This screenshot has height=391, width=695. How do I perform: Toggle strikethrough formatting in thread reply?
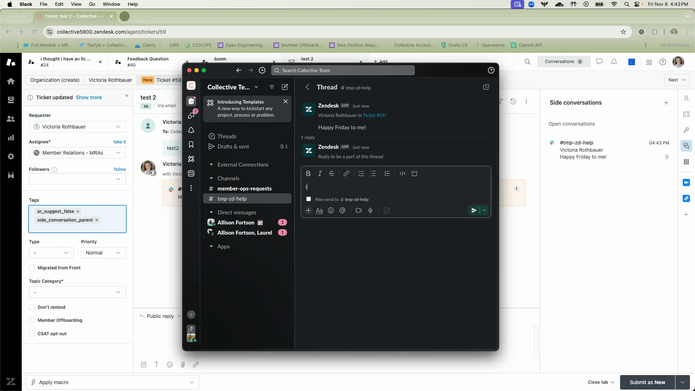pos(331,173)
